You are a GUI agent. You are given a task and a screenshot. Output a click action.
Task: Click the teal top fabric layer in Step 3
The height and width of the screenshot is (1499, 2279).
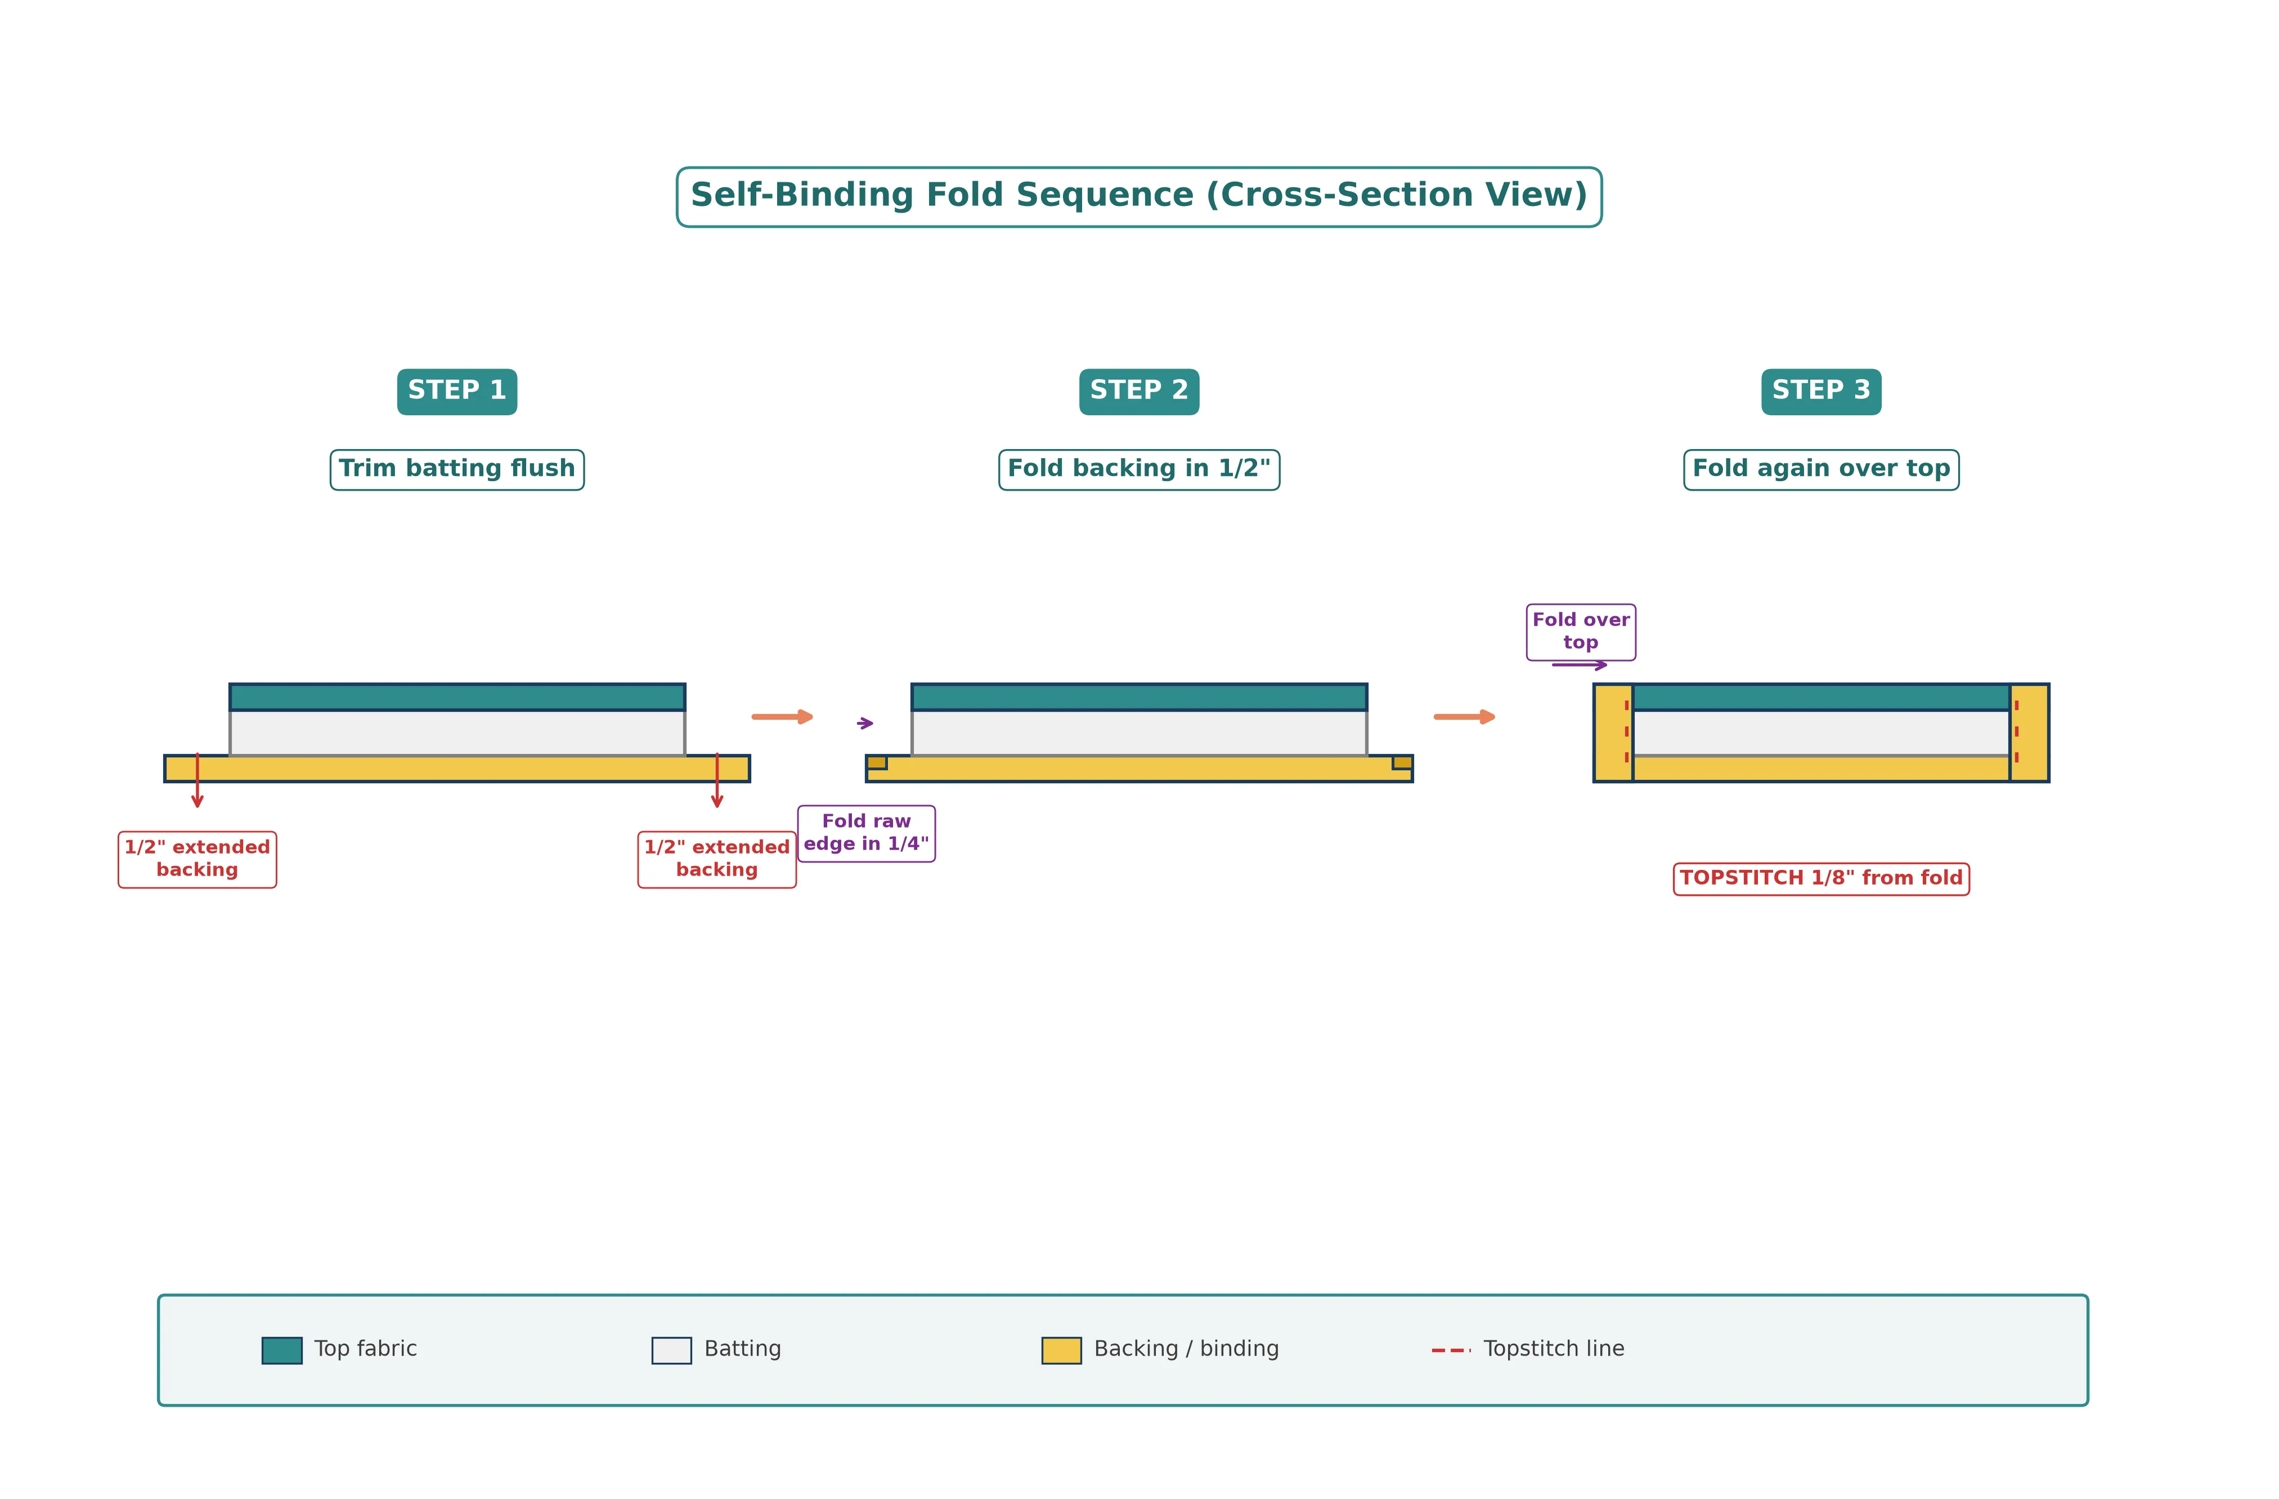pyautogui.click(x=1820, y=696)
